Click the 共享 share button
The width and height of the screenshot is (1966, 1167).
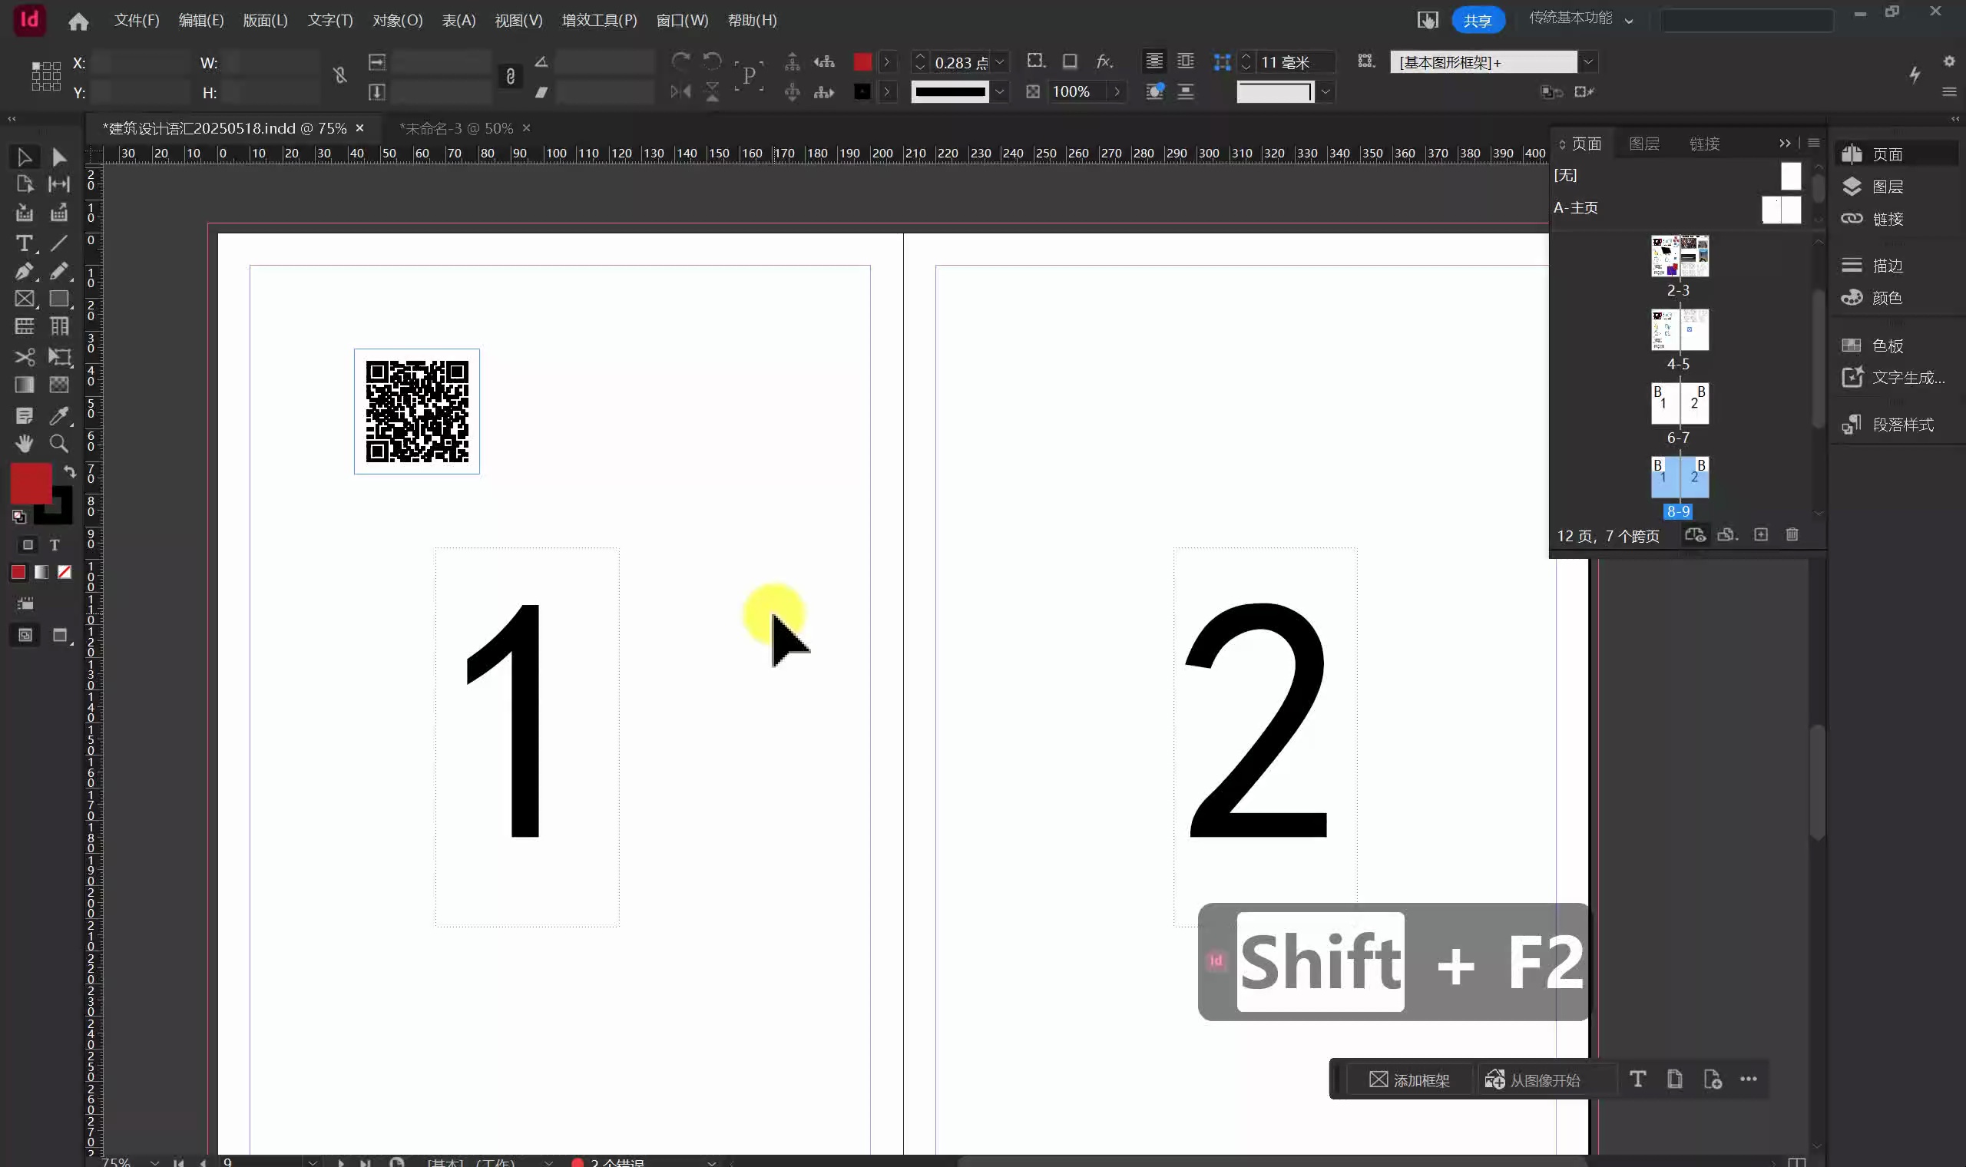click(1478, 21)
